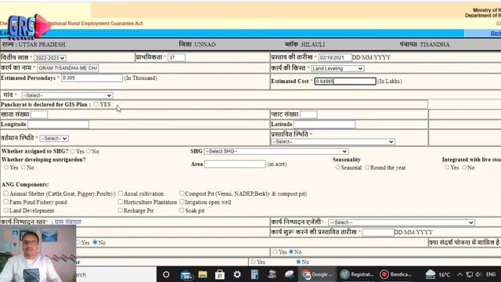501x282 pixels.
Task: Open Cortana circle icon in taskbar
Action: coord(166,274)
